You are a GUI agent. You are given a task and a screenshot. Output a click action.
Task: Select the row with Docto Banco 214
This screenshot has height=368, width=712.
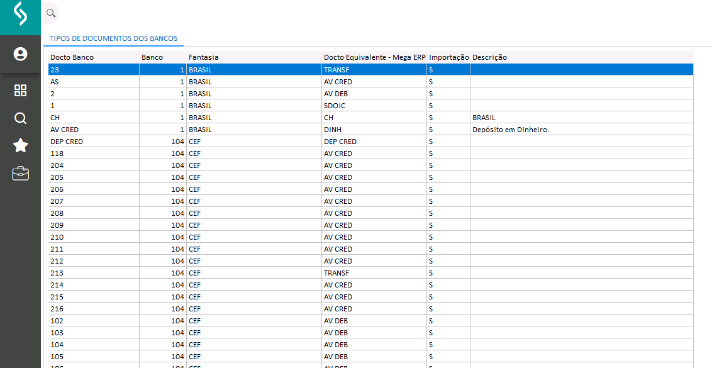pyautogui.click(x=371, y=285)
